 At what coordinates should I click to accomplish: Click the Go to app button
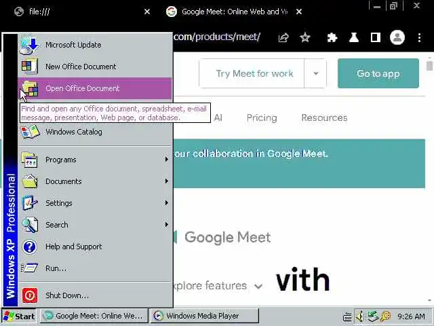tap(378, 73)
